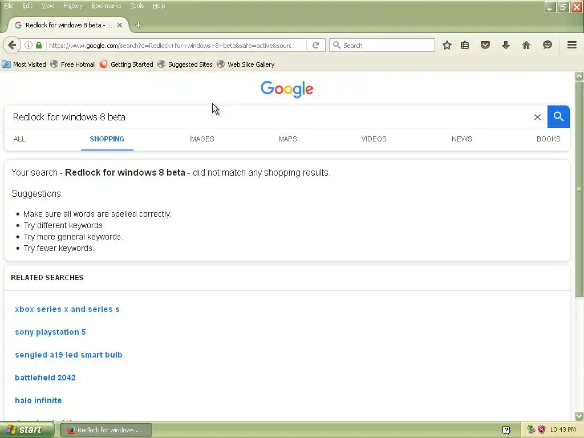This screenshot has height=438, width=584.
Task: Click the browser back arrow button
Action: click(12, 46)
